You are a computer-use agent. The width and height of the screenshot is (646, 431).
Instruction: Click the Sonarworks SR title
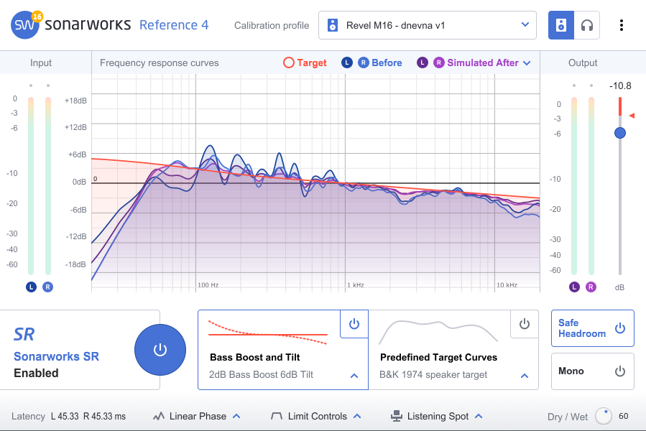[57, 356]
